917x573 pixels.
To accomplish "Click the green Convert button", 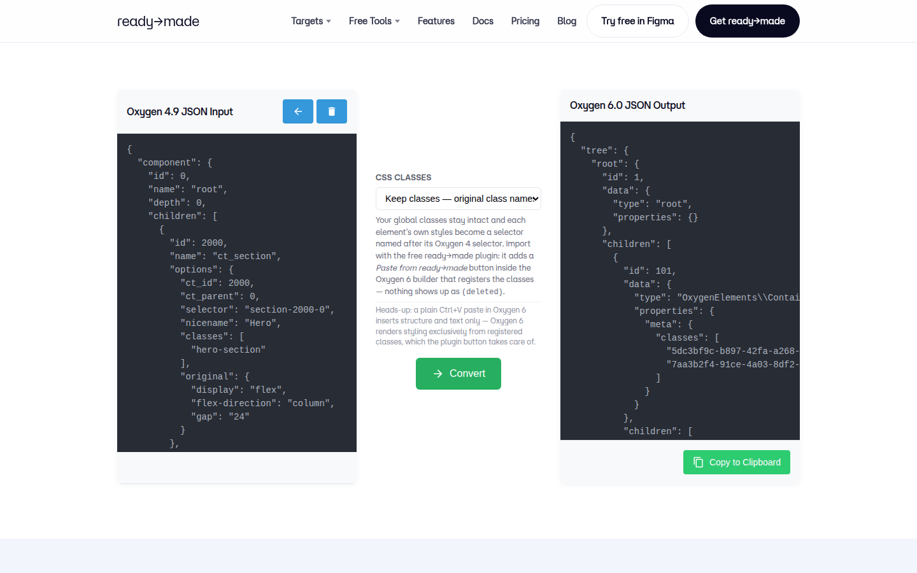I will 458,374.
